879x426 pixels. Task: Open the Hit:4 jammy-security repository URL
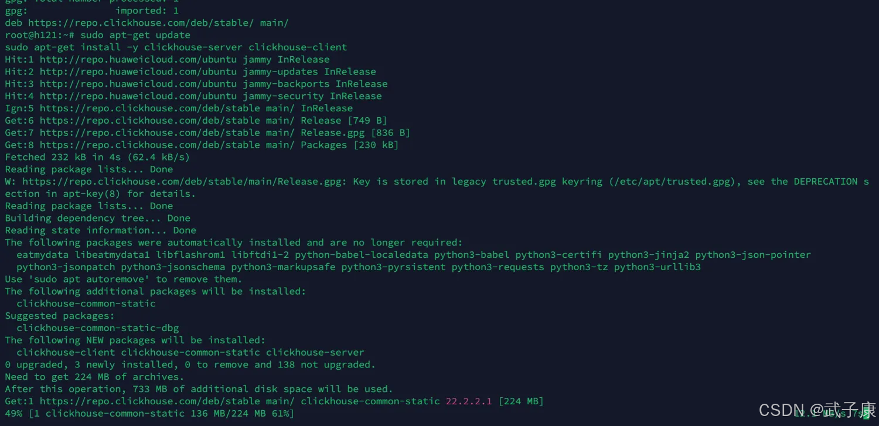[x=138, y=96]
